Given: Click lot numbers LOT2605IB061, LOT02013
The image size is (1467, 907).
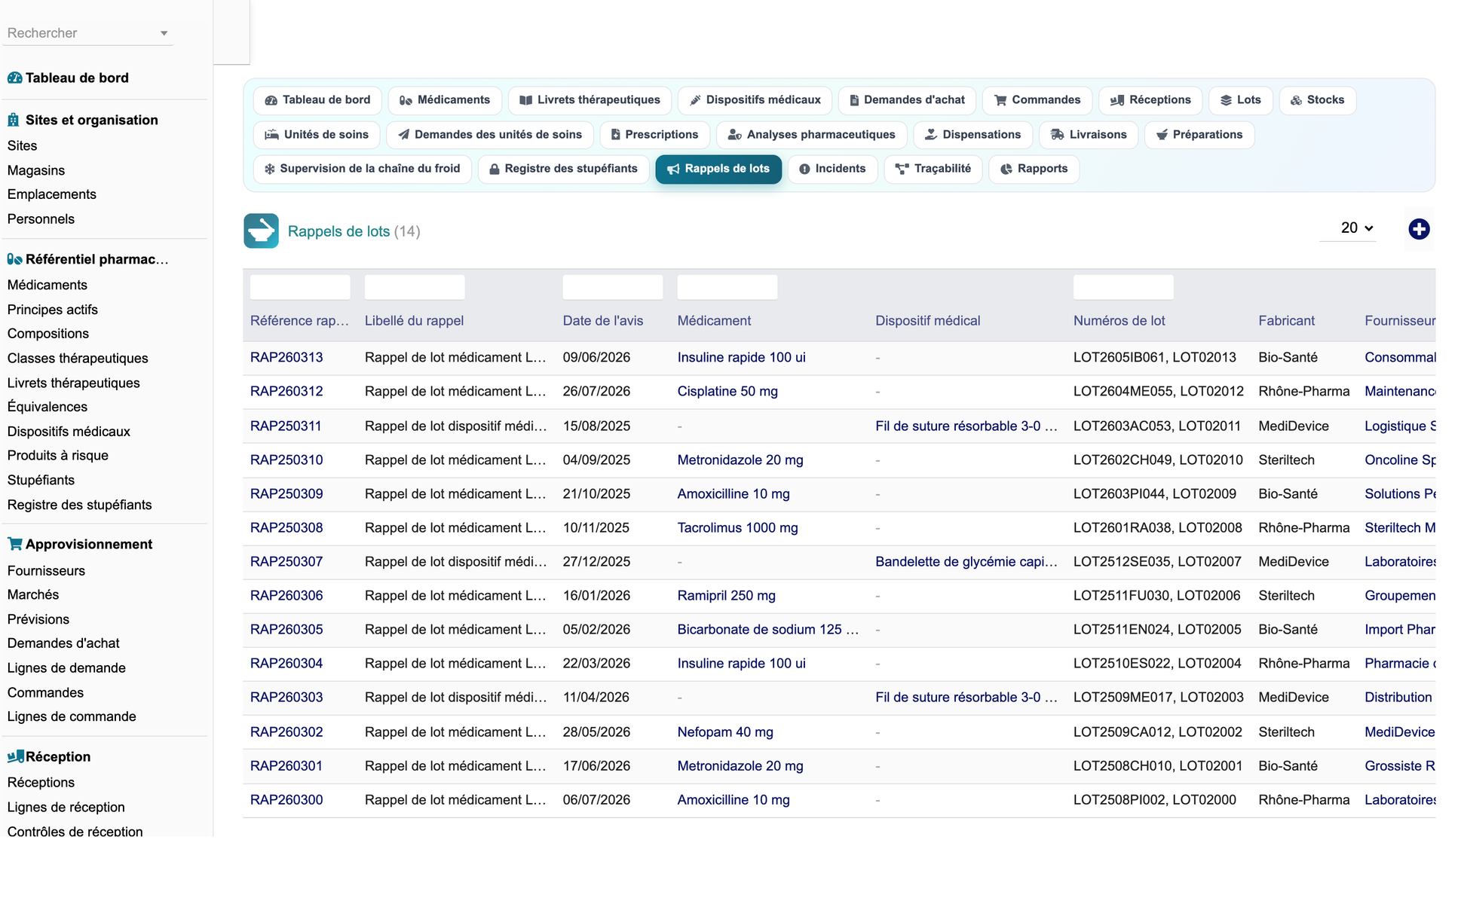Looking at the screenshot, I should click(1154, 357).
